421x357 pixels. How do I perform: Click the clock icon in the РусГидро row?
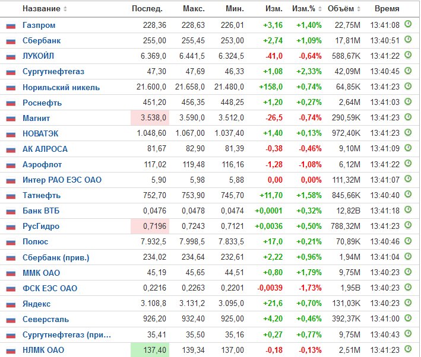coord(408,225)
